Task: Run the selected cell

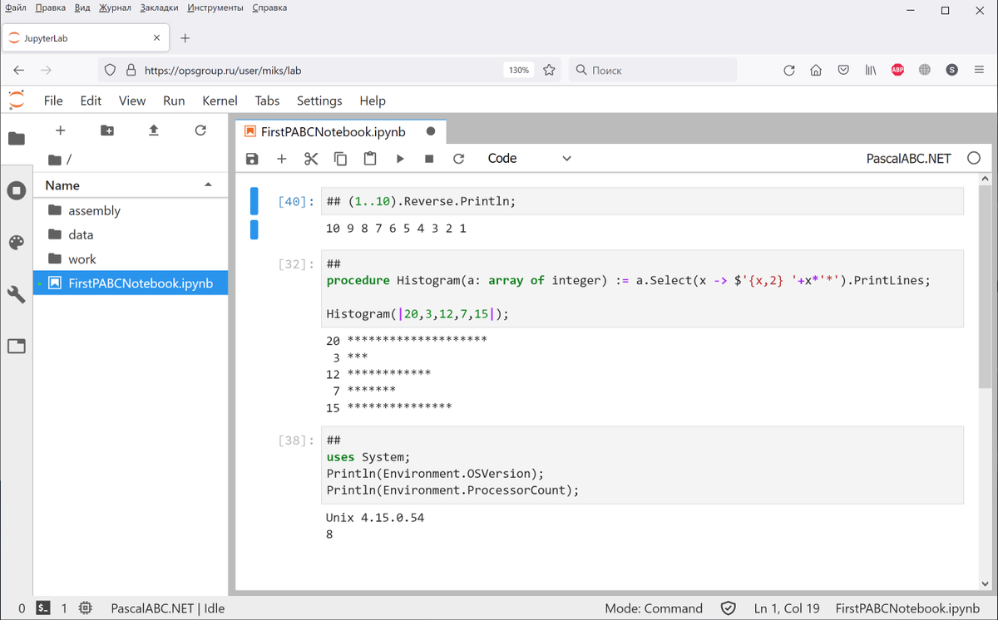Action: (x=400, y=159)
